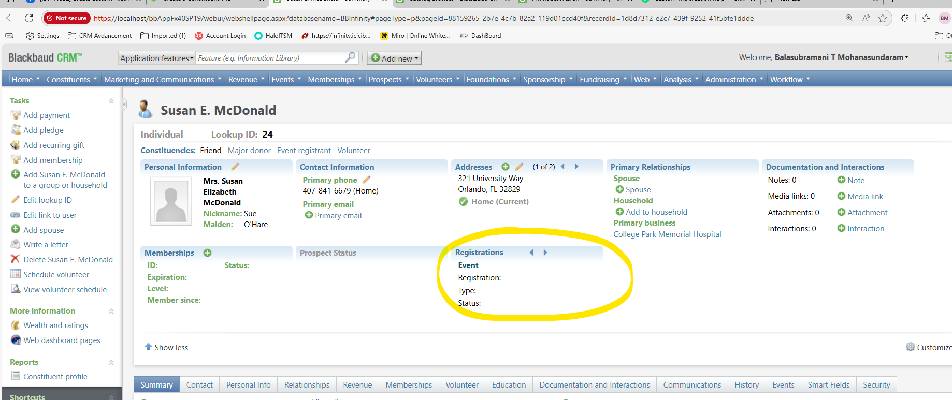Click the Web dashboard pages link
The image size is (952, 400).
62,340
